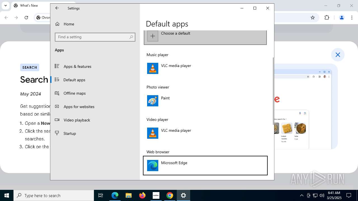Click the Default apps page heading
The height and width of the screenshot is (201, 358).
(x=167, y=24)
